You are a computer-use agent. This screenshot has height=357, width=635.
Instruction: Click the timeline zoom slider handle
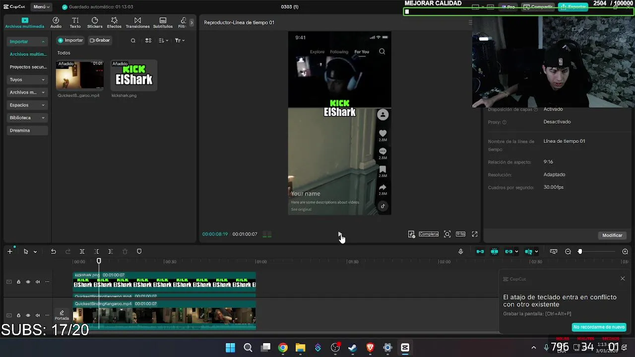(x=580, y=251)
